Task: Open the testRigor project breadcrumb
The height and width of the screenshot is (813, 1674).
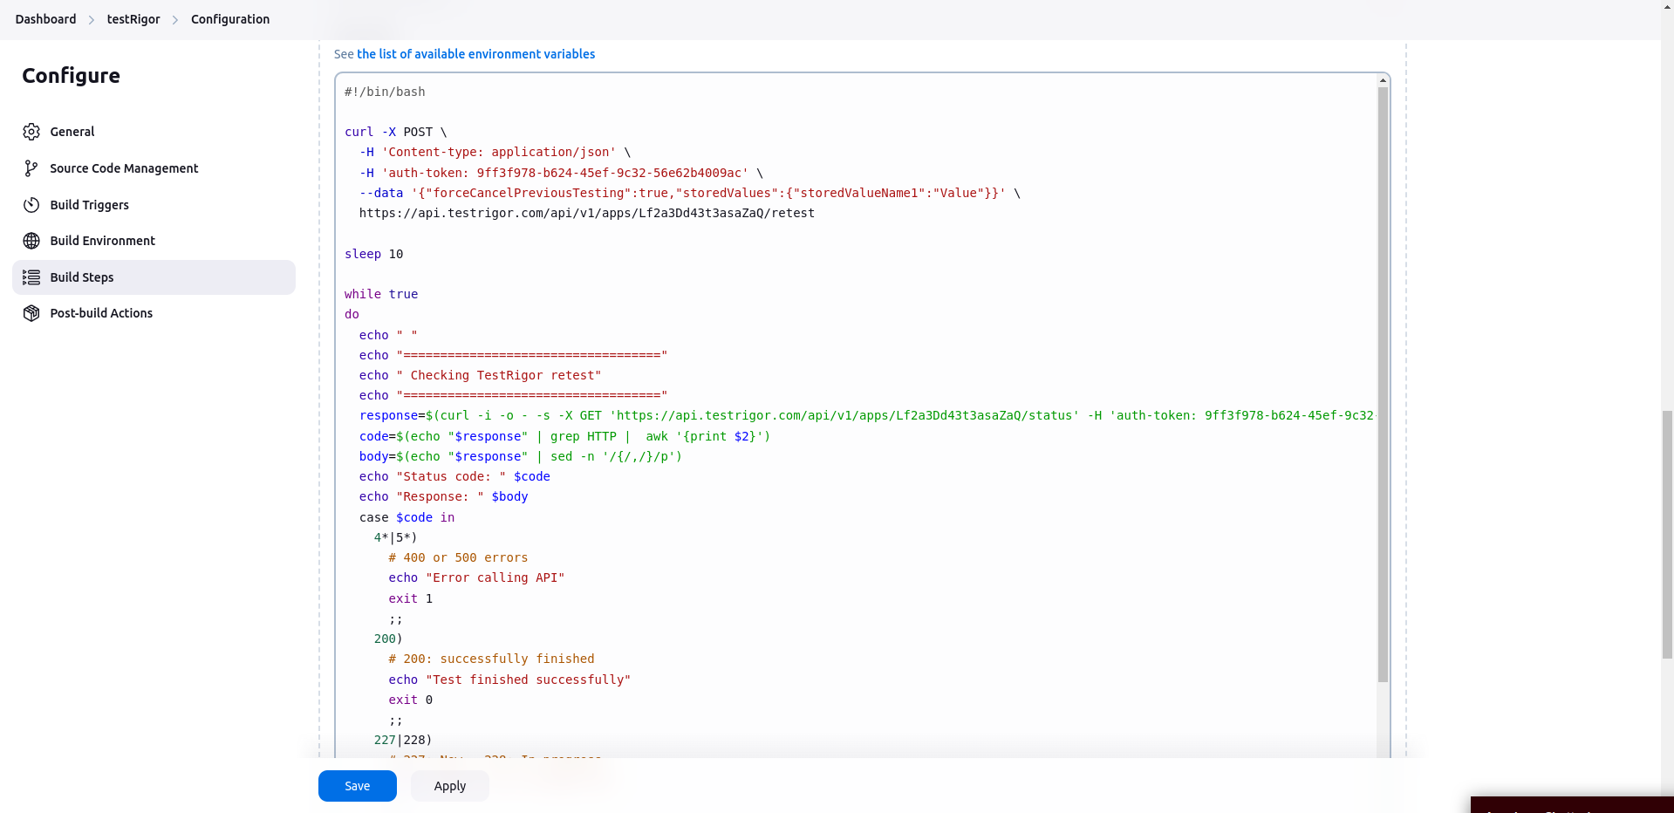Action: (x=133, y=19)
